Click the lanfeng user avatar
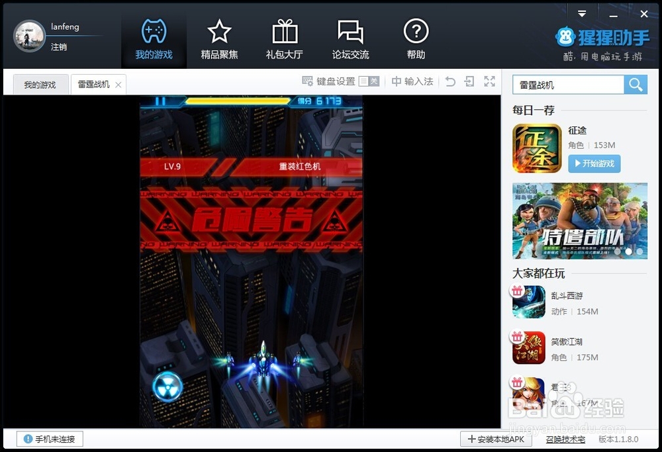This screenshot has height=452, width=662. coord(29,36)
